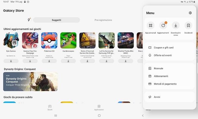Open the Gardenscapes app icon
The image size is (198, 119).
coord(68,40)
